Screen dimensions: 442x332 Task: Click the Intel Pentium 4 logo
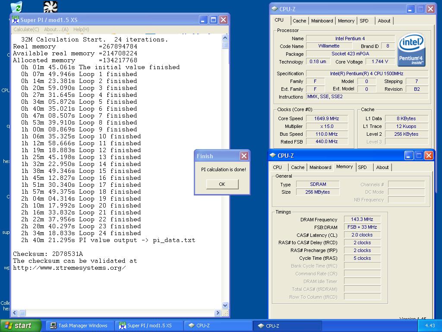click(411, 50)
